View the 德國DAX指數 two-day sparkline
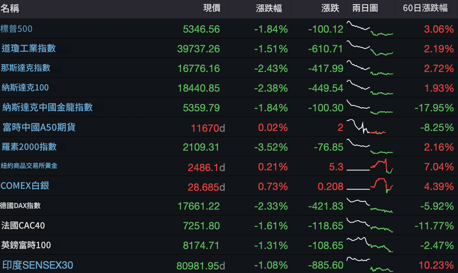 [370, 206]
